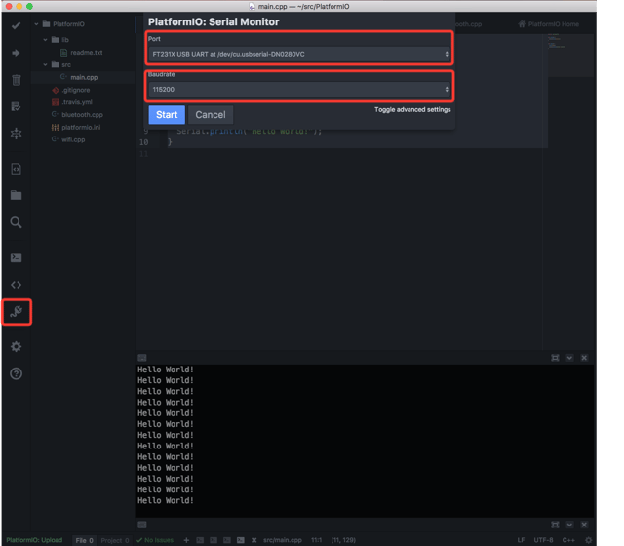Image resolution: width=624 pixels, height=546 pixels.
Task: Click cursor position 11:1 in status bar
Action: click(x=316, y=540)
